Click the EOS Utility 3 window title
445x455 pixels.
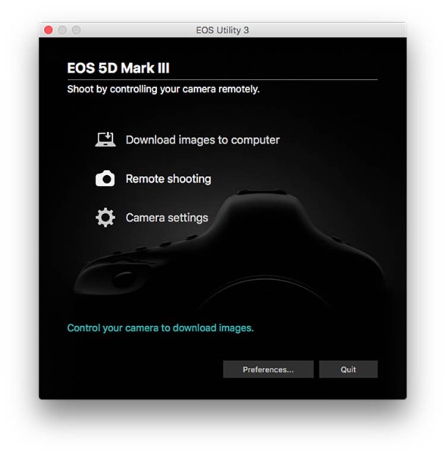[222, 30]
